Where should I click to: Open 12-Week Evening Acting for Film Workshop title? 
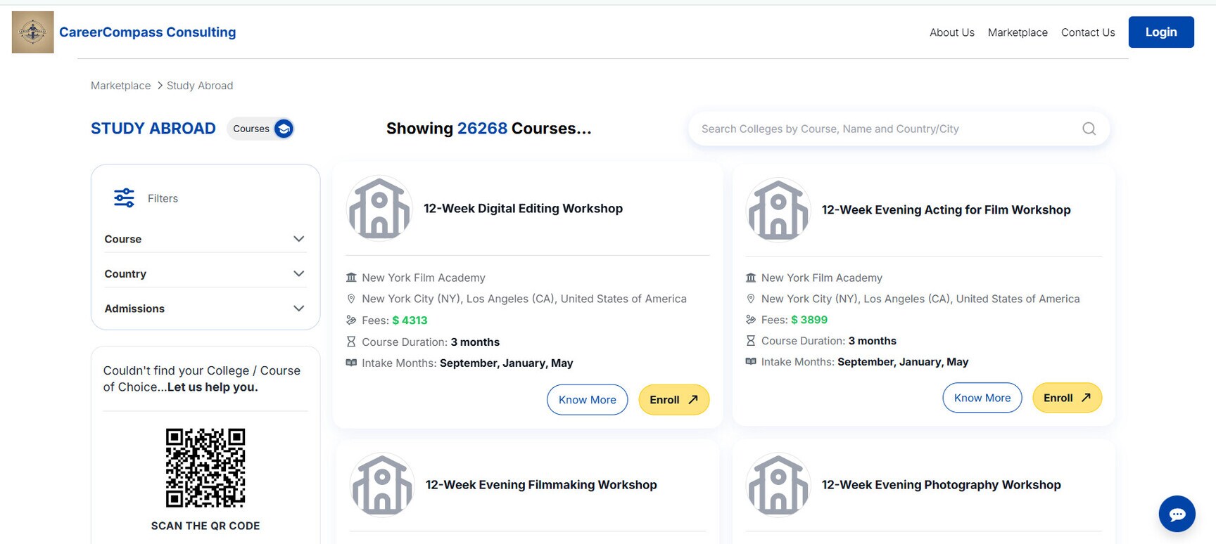pos(946,210)
